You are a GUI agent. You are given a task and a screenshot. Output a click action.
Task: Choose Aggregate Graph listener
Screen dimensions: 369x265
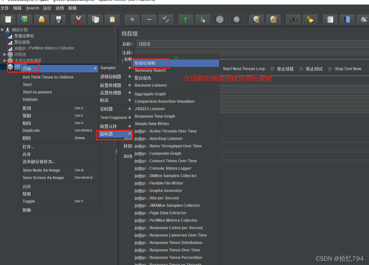point(176,94)
